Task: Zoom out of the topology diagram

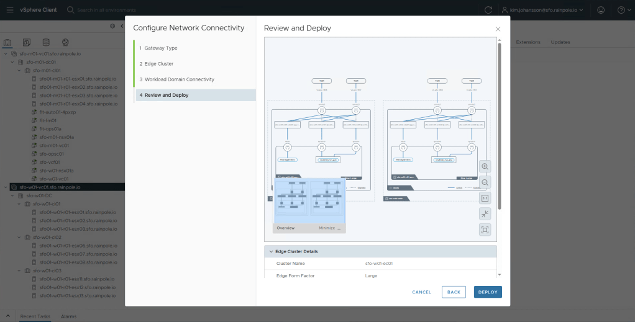Action: point(485,182)
